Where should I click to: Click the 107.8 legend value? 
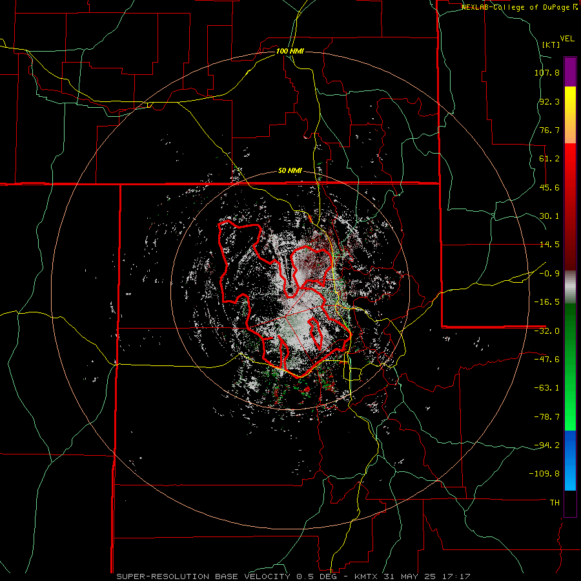tap(547, 72)
